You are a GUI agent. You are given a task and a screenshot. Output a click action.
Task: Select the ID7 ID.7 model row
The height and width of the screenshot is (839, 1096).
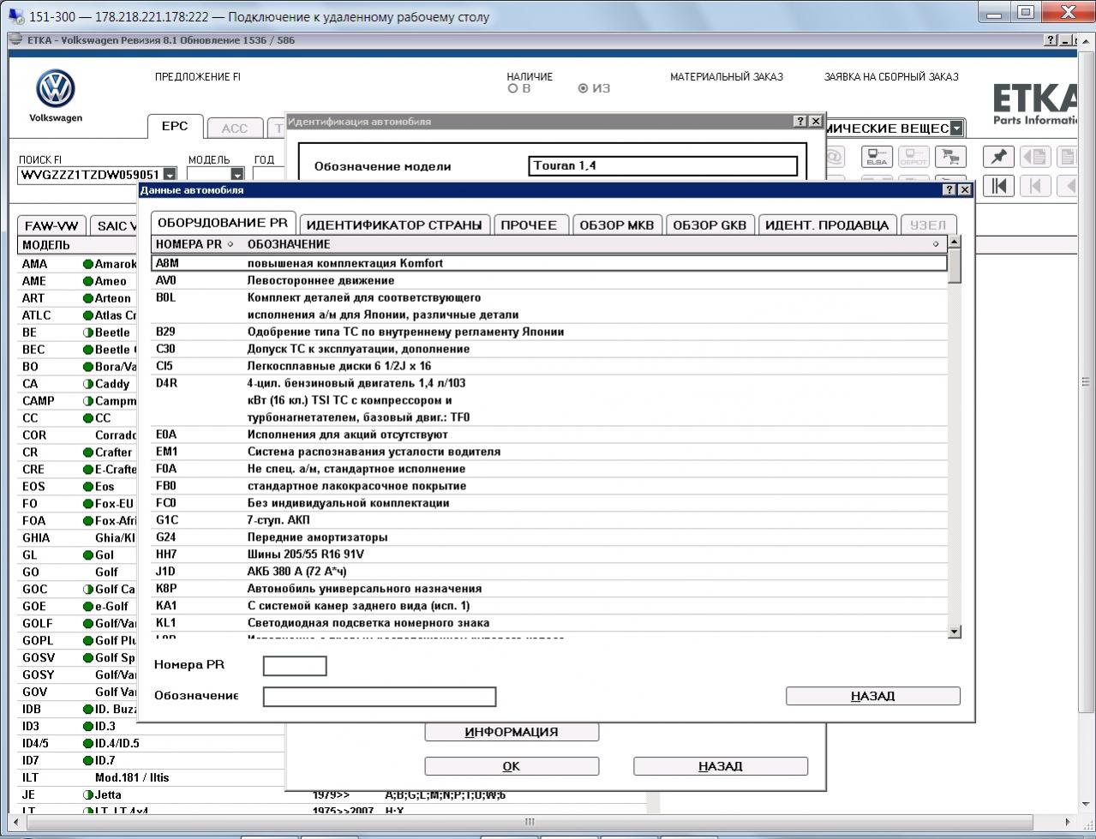[x=152, y=761]
